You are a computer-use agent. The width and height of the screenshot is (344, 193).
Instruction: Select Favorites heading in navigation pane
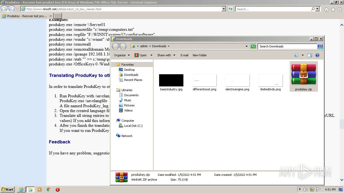(127, 65)
